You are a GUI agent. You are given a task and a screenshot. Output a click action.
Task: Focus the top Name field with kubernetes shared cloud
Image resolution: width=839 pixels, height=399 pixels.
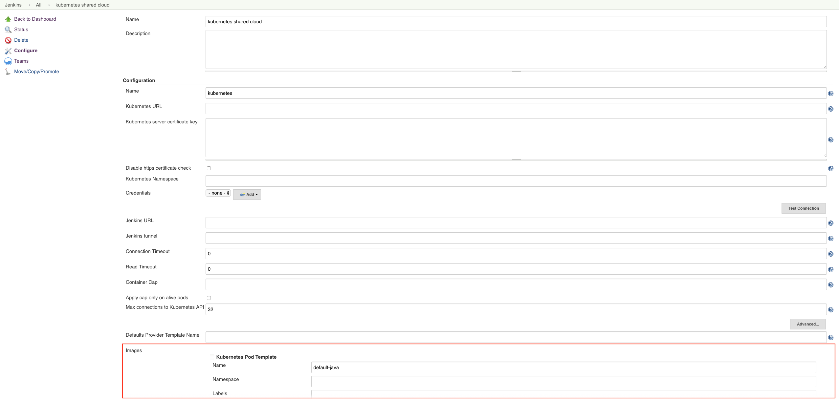click(x=516, y=22)
